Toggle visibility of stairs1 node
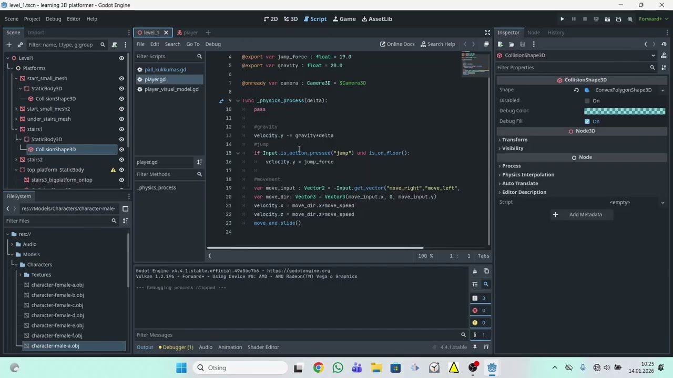 click(121, 129)
